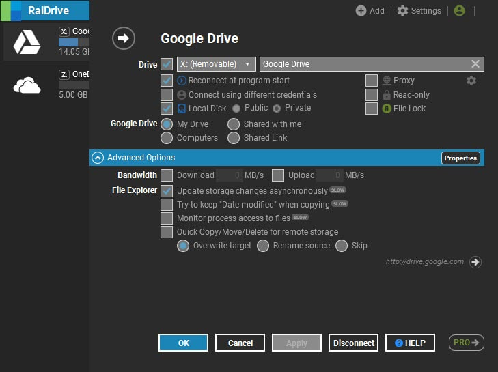Click the circled arrow next to Google Drive title
Image resolution: width=498 pixels, height=372 pixels.
click(x=124, y=38)
